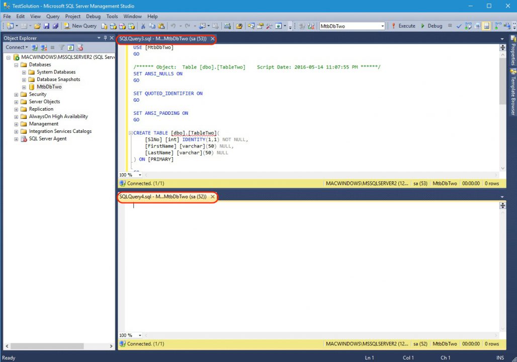Click the Open File folder icon
Viewport: 517px width, 362px height.
[x=37, y=26]
